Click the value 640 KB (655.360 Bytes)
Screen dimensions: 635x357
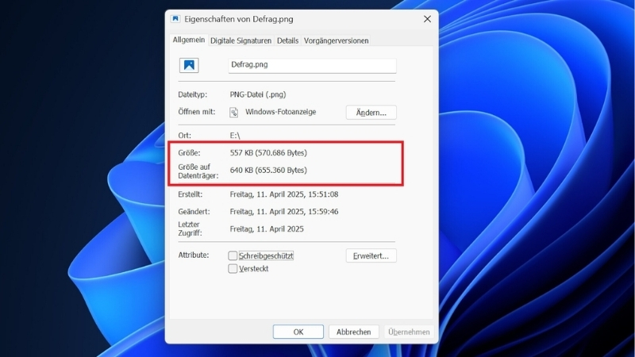268,171
